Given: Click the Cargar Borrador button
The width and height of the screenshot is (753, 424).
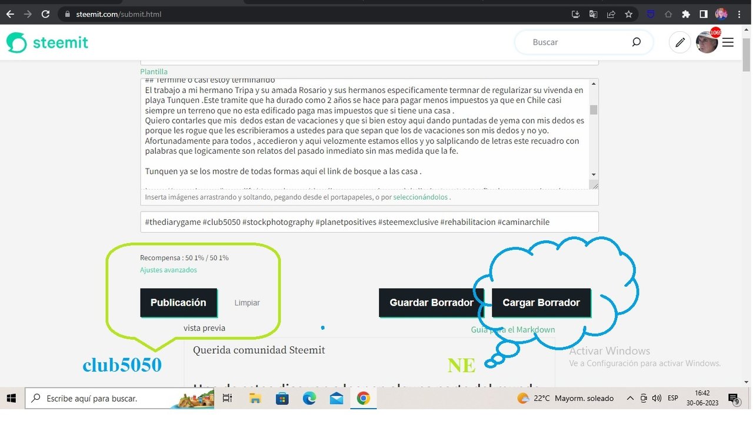Looking at the screenshot, I should click(x=541, y=303).
